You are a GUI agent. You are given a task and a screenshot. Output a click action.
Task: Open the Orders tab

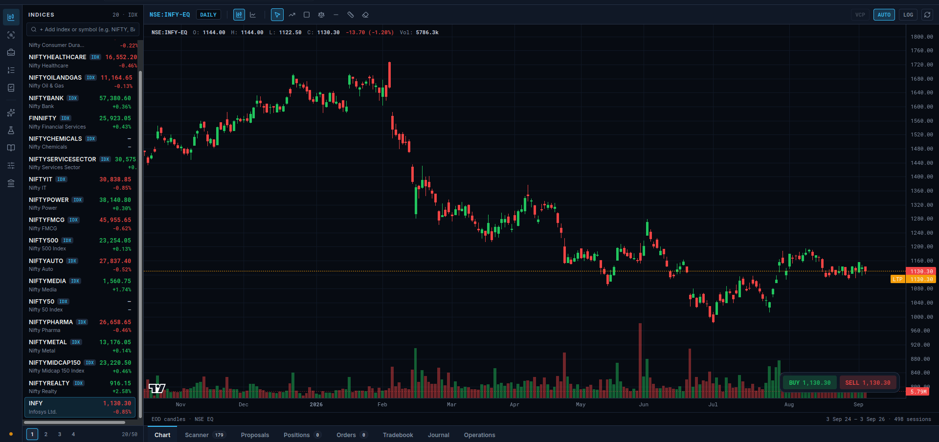pyautogui.click(x=352, y=435)
